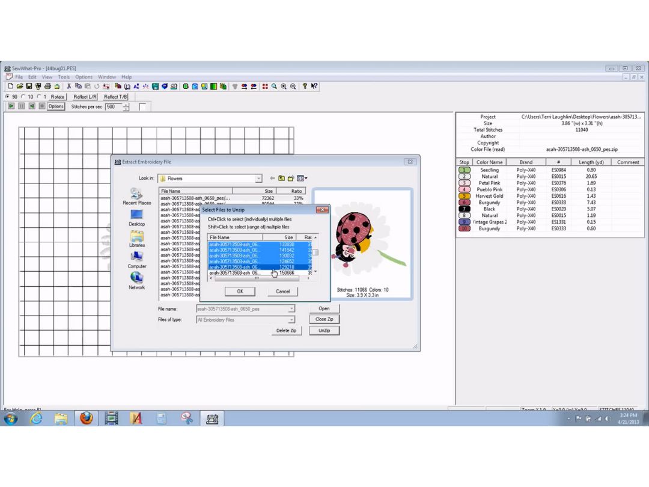The height and width of the screenshot is (487, 649).
Task: Click the Harvest Gold color stop 5 swatch
Action: click(465, 196)
